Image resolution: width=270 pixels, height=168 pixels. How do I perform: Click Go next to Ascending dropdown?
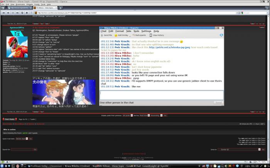[165, 115]
